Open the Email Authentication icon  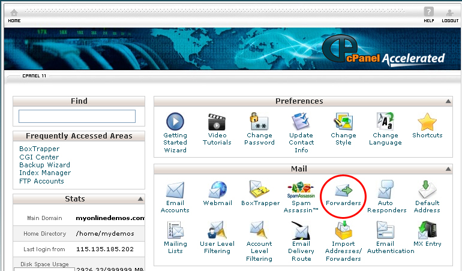pyautogui.click(x=385, y=230)
